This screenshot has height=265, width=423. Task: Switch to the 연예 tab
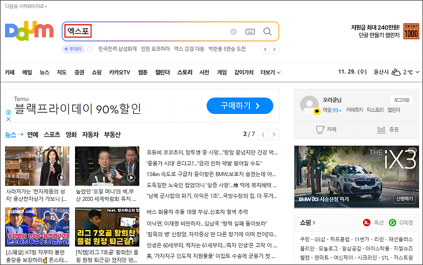pos(33,134)
